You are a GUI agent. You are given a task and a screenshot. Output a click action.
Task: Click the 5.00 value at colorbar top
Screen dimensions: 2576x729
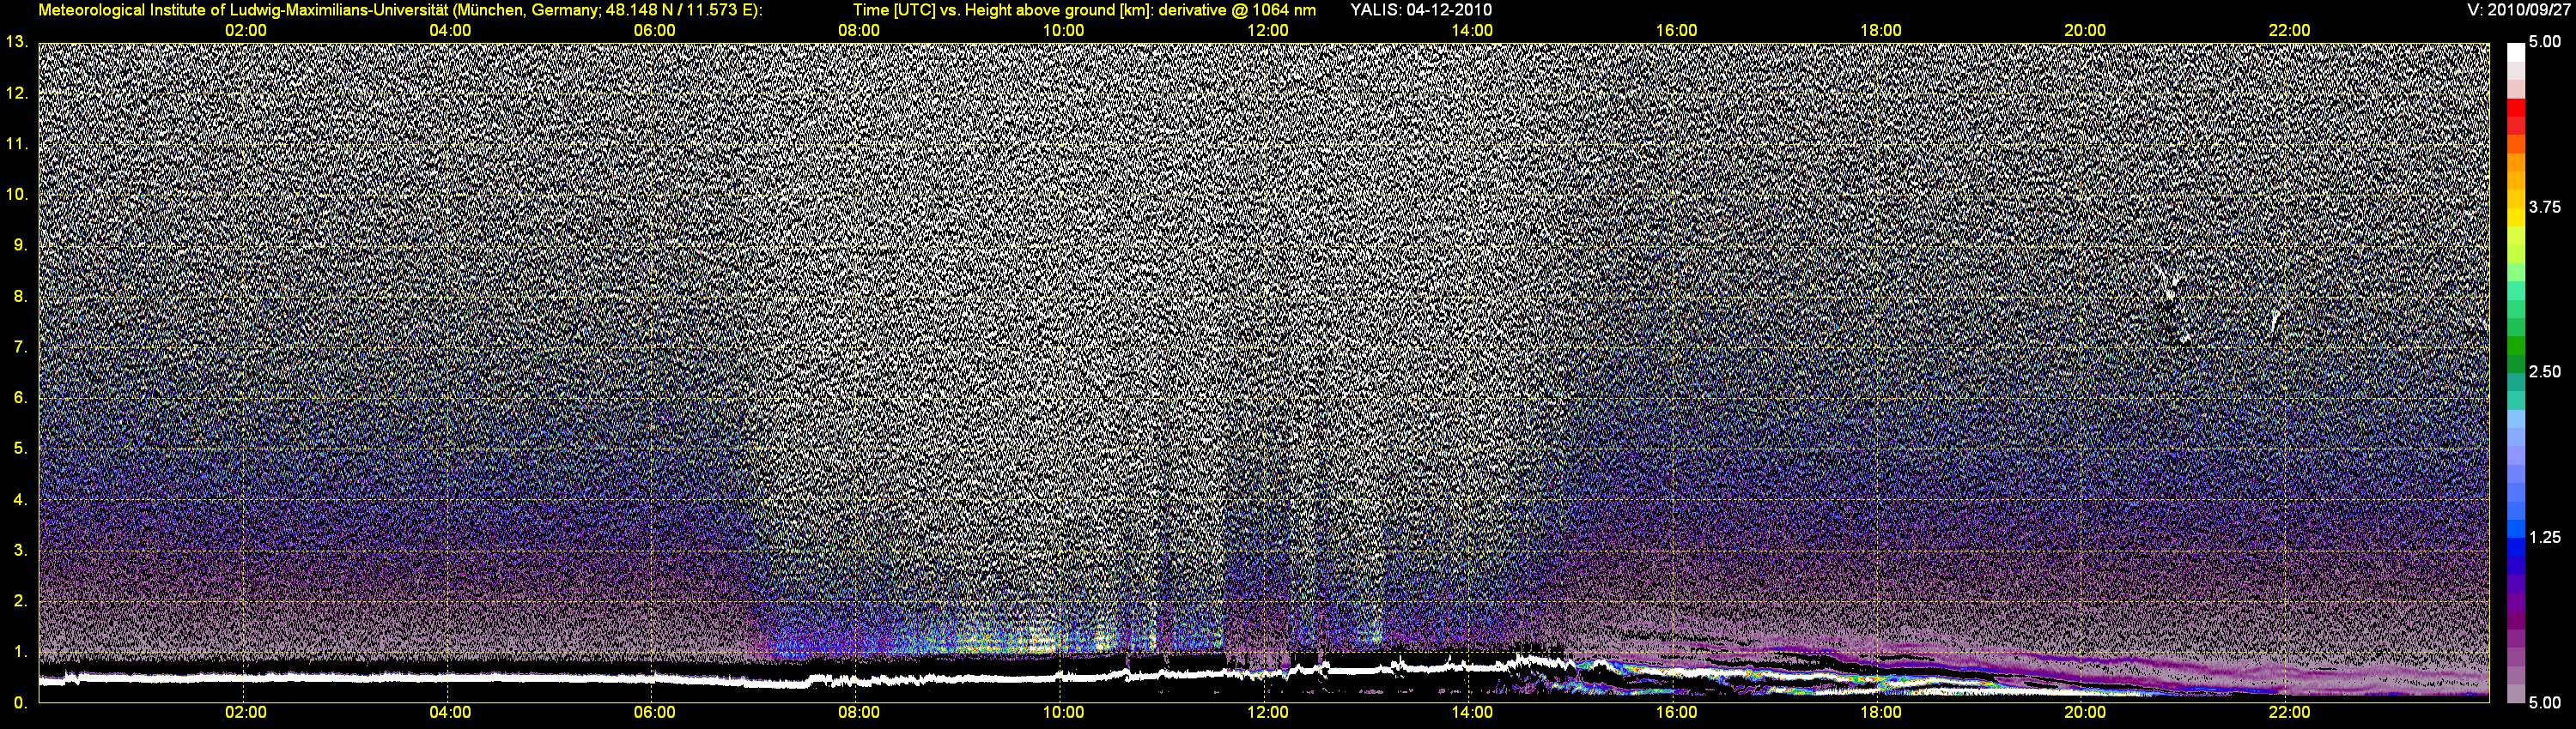(2545, 42)
